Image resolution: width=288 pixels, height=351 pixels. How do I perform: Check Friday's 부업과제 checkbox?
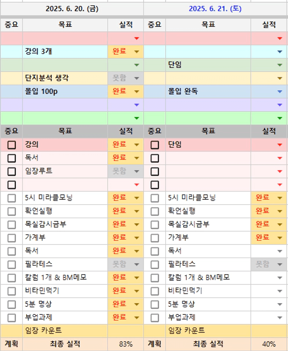[12, 318]
